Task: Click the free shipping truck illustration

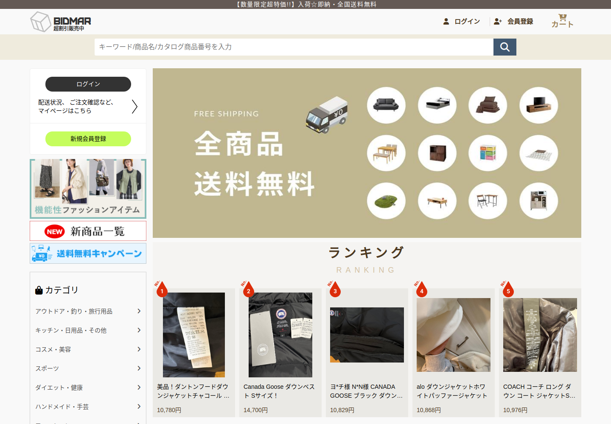Action: tap(327, 114)
